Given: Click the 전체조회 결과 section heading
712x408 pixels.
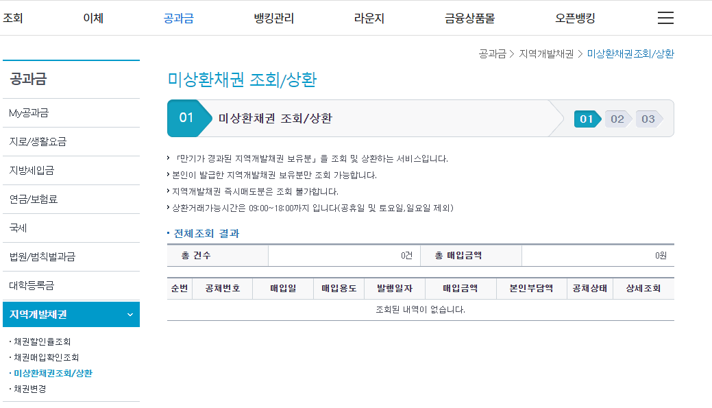Looking at the screenshot, I should 206,234.
